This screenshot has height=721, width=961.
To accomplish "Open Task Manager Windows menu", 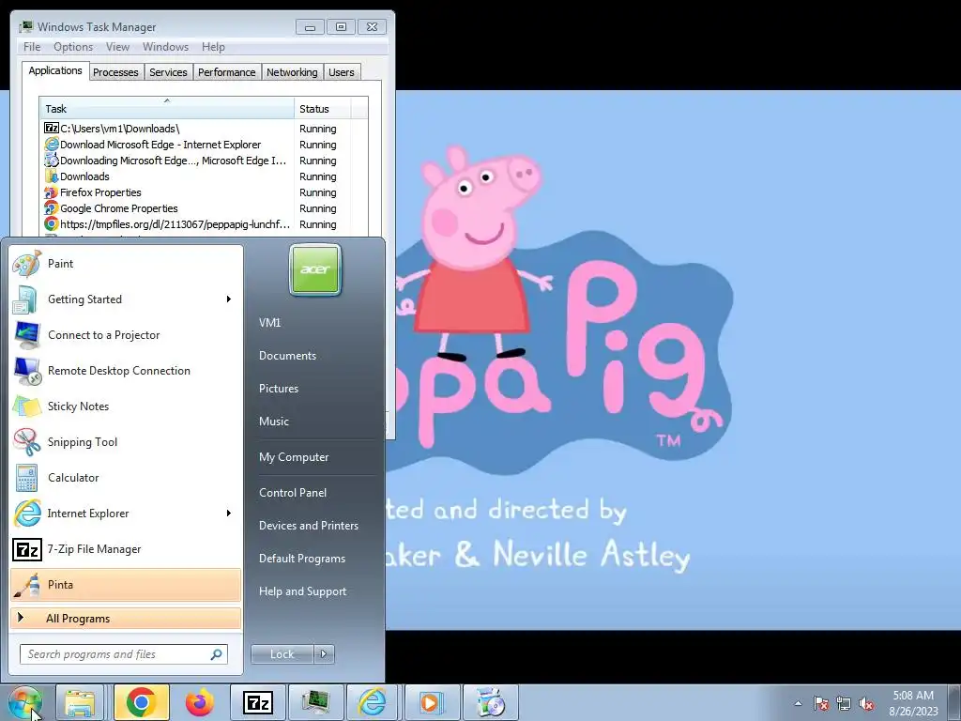I will (165, 47).
